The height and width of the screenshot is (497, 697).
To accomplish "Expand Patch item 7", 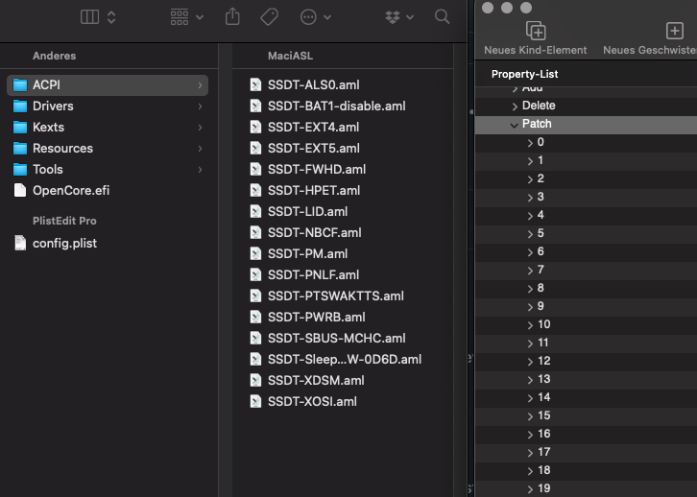I will 530,270.
